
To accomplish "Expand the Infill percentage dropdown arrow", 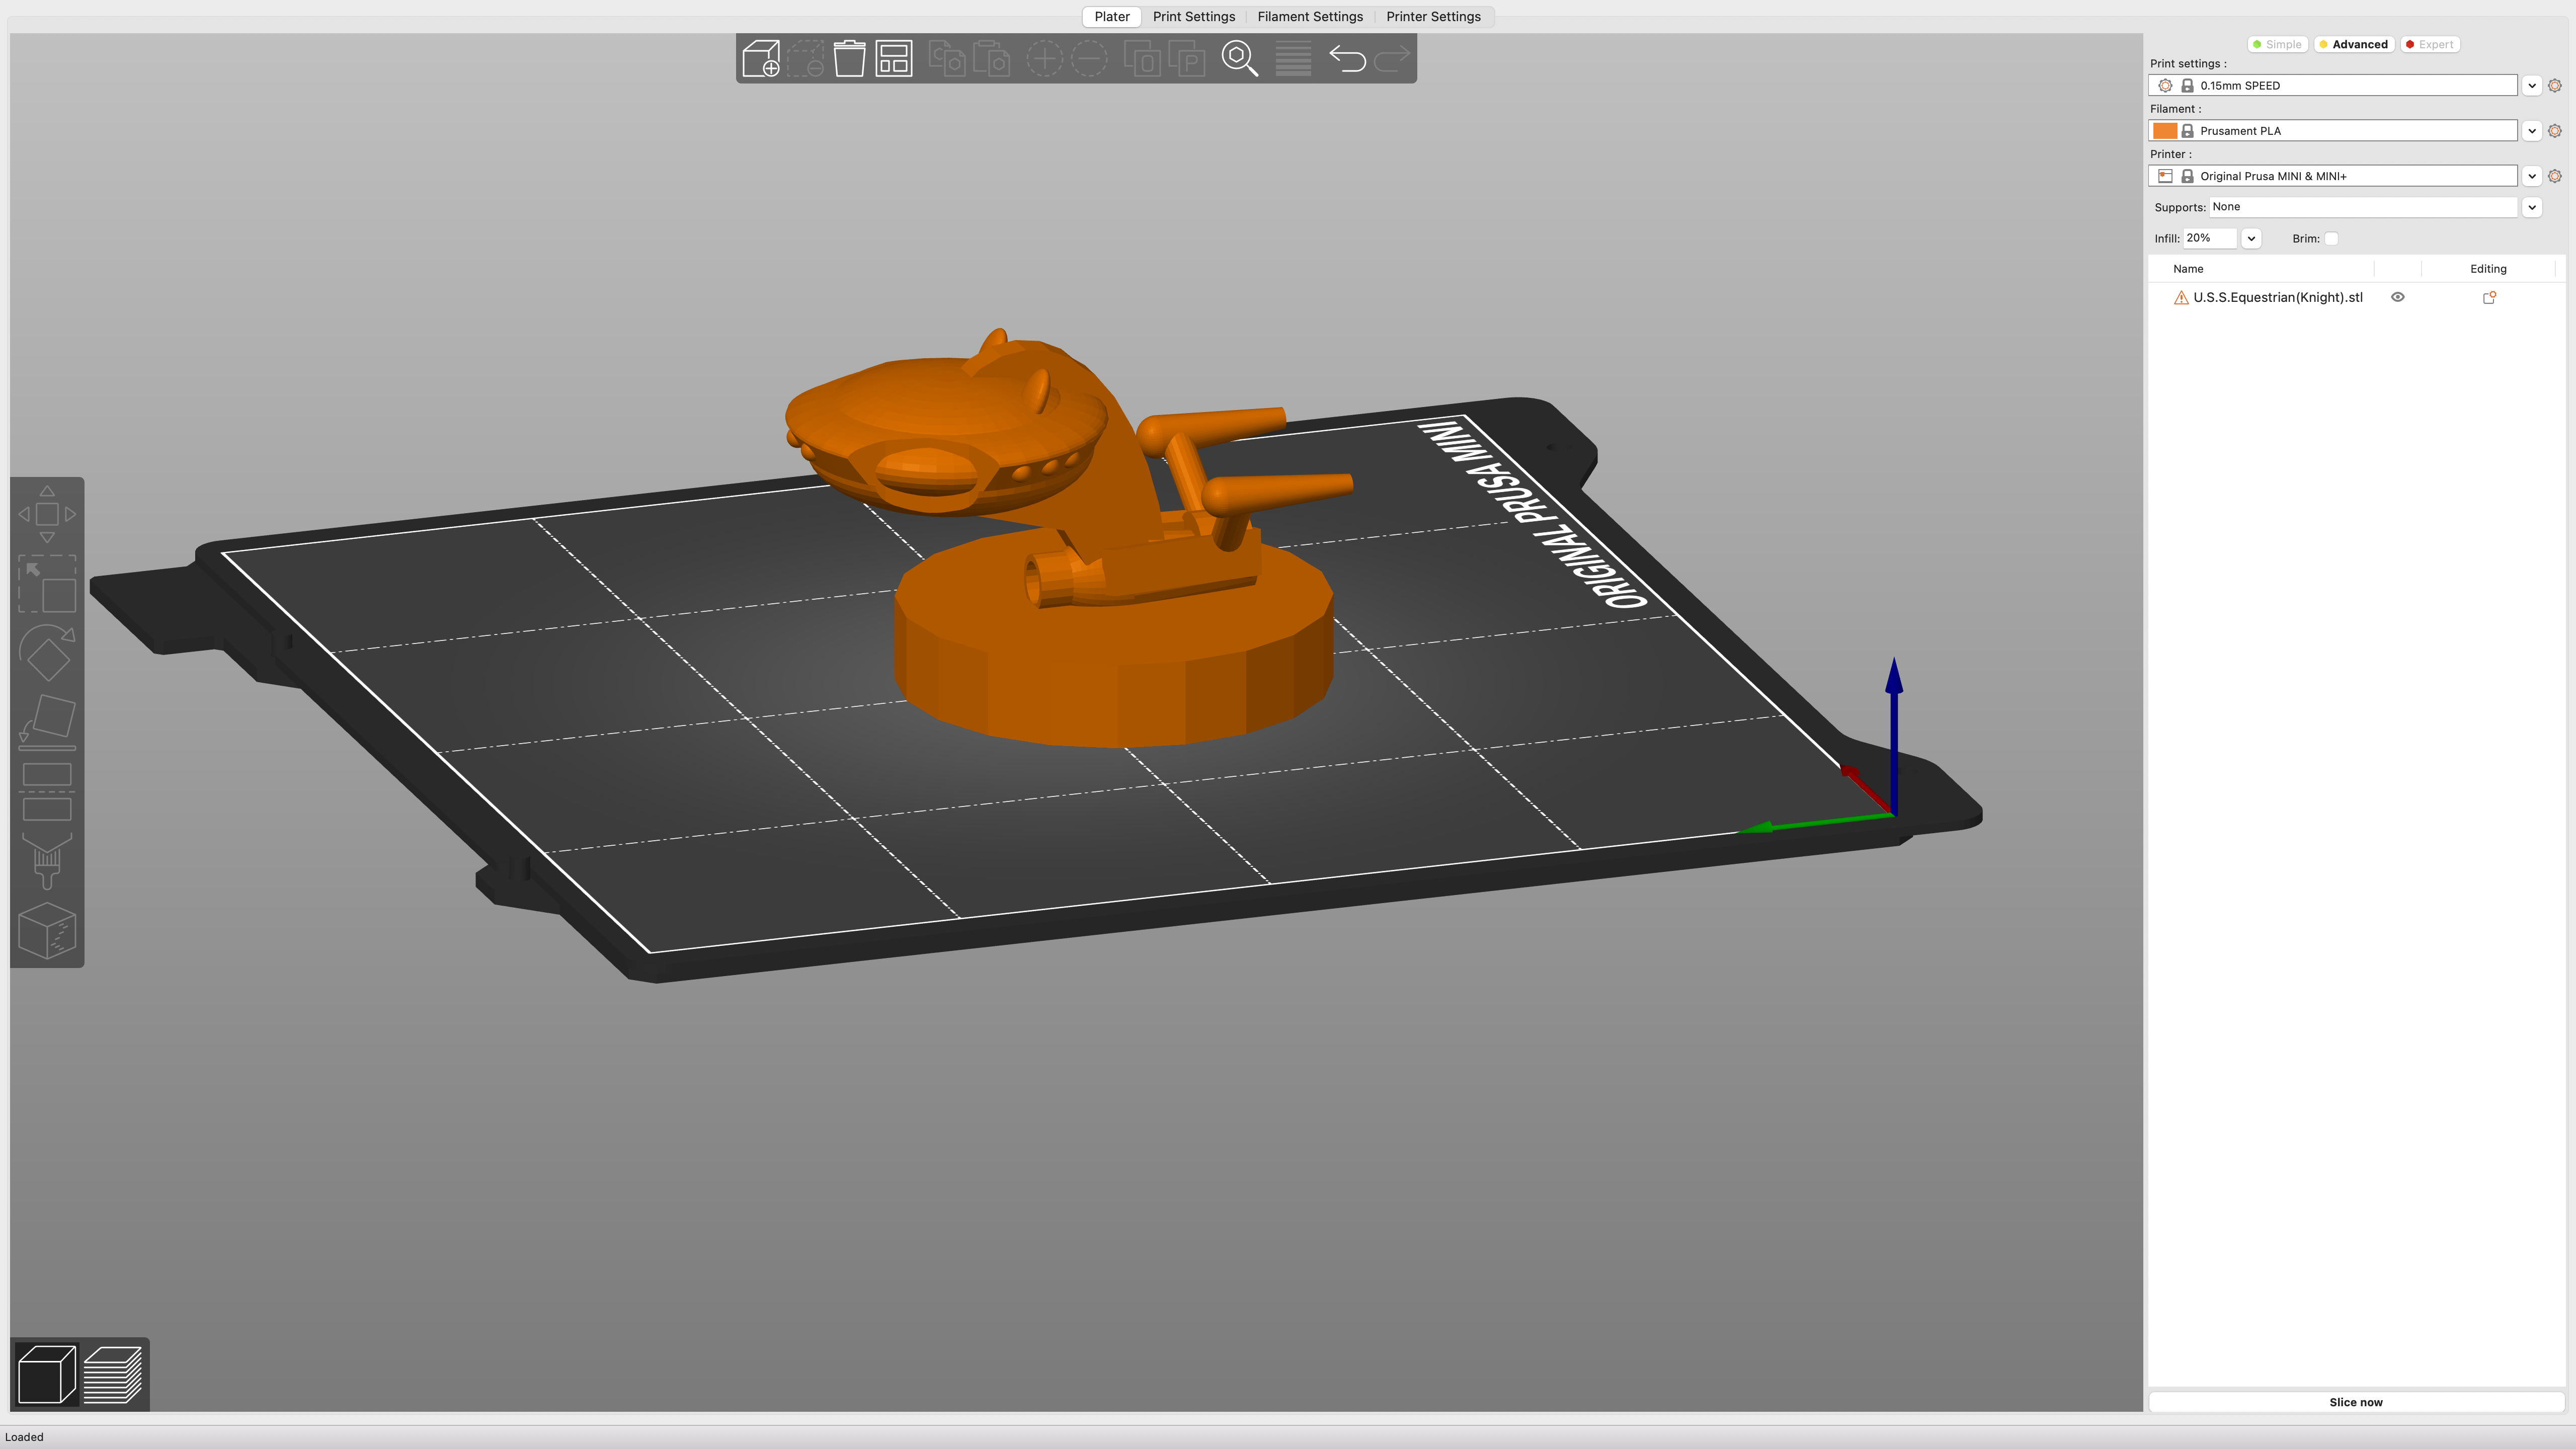I will click(2251, 238).
